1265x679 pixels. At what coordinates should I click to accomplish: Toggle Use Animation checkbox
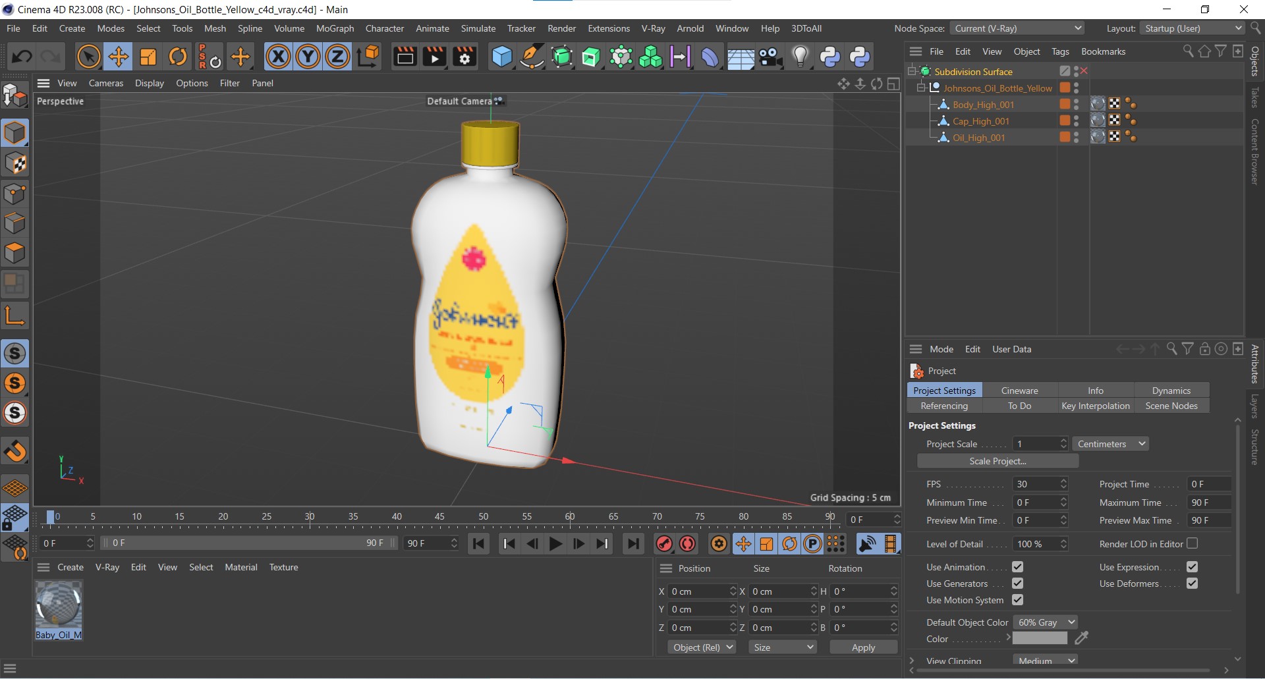click(1017, 567)
